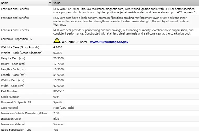Open the Name column dropdown arrow
Screen dimensions: 199x131
tap(50, 3)
